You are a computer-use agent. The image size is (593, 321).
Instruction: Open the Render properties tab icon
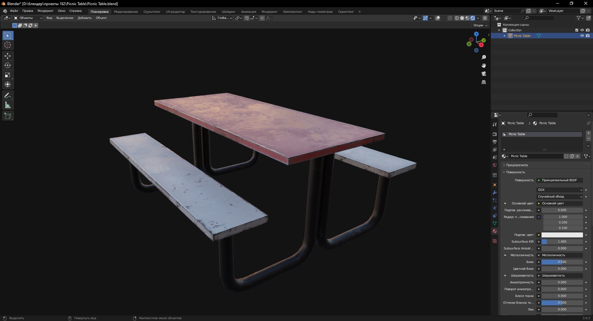pos(494,134)
